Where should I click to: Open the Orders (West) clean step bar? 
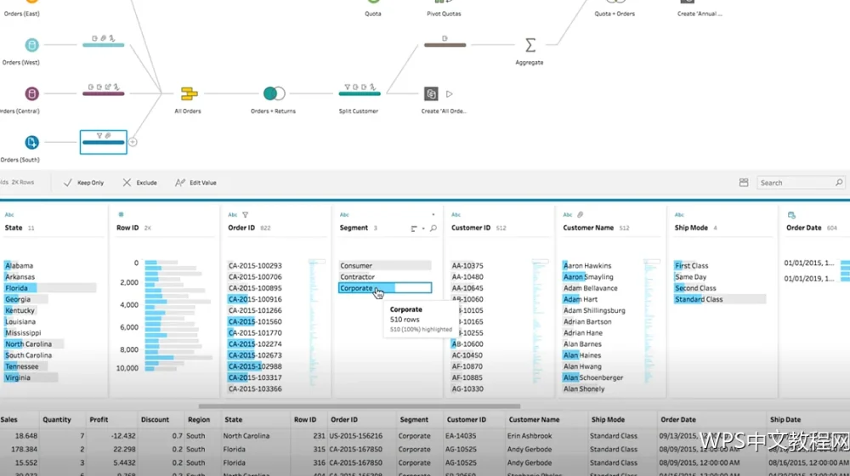point(103,45)
